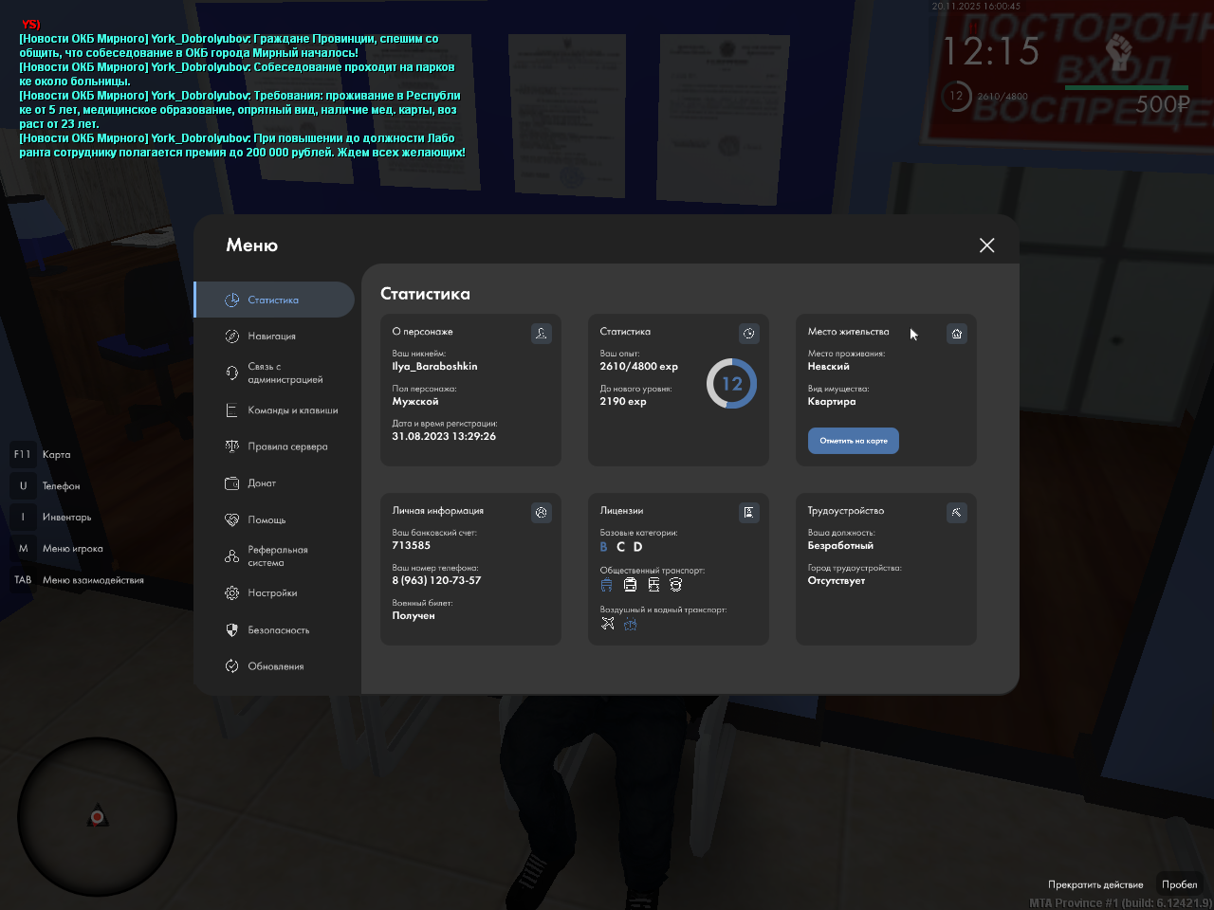Close the Меню window with X
Image resolution: width=1214 pixels, height=910 pixels.
(986, 246)
